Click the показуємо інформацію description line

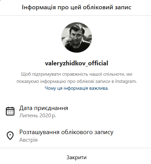click(x=77, y=81)
